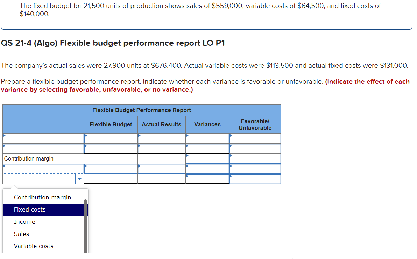This screenshot has height=259, width=417.
Task: Choose the highlighted "Fixed costs" option
Action: pos(29,209)
